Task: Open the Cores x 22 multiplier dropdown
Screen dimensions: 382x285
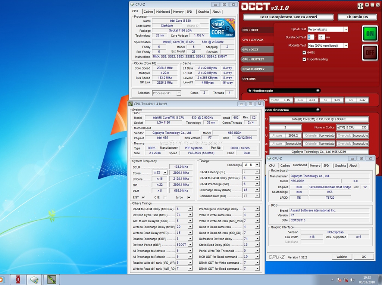Action: (165, 173)
